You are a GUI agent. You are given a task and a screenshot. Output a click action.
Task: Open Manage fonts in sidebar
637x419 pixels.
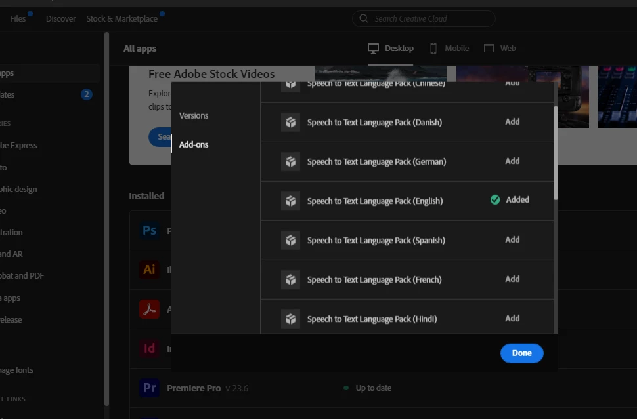16,370
